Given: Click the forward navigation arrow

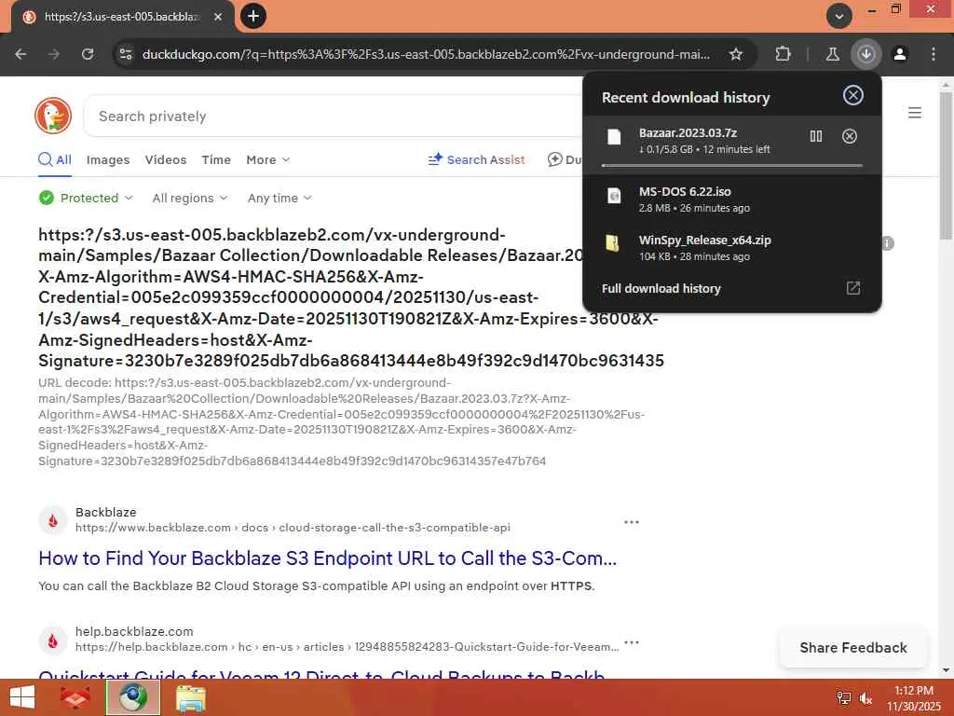Looking at the screenshot, I should pyautogui.click(x=54, y=54).
